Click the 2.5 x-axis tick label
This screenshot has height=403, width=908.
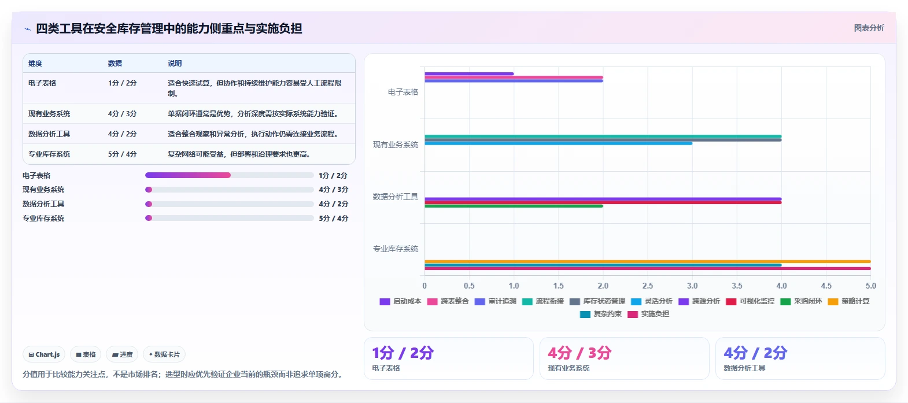coord(648,286)
